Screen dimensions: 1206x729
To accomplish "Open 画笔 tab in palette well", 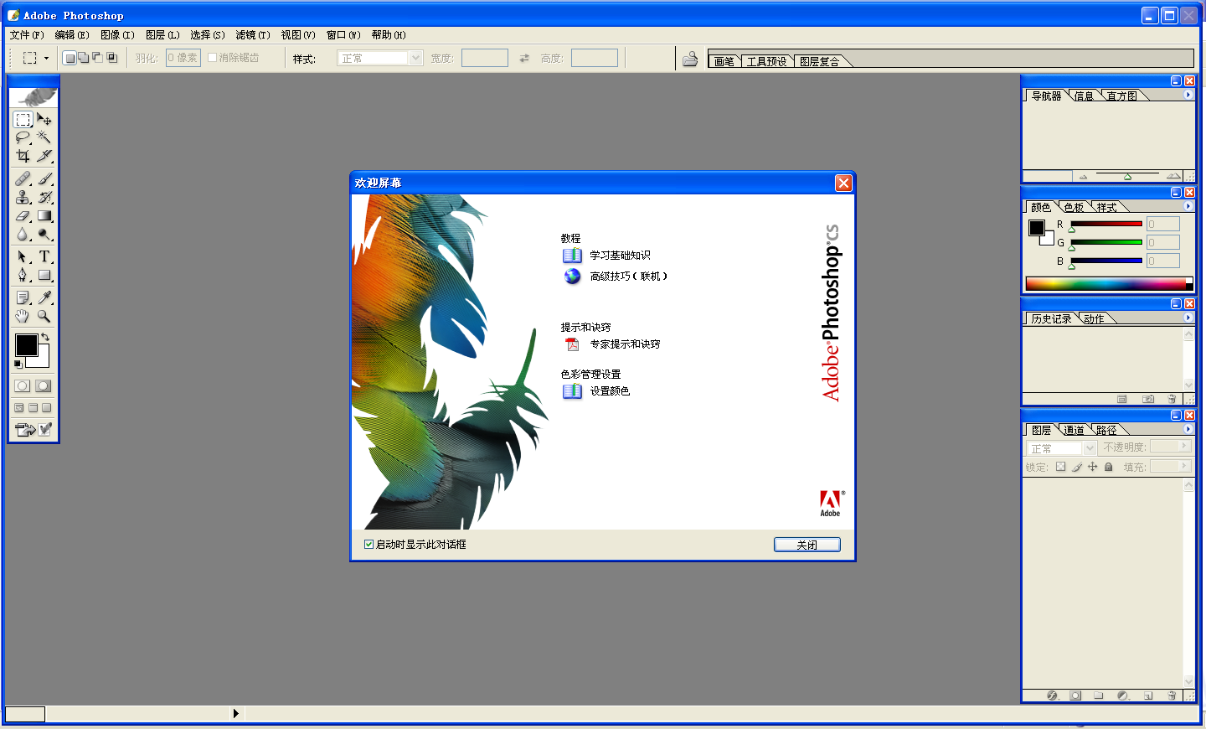I will click(x=724, y=61).
